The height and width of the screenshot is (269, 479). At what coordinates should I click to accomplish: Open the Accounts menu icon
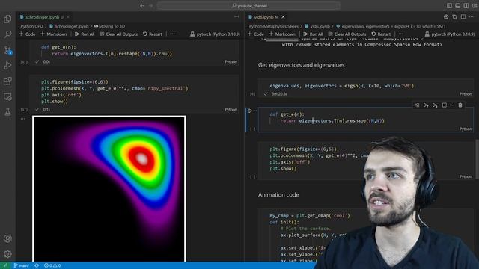7,238
